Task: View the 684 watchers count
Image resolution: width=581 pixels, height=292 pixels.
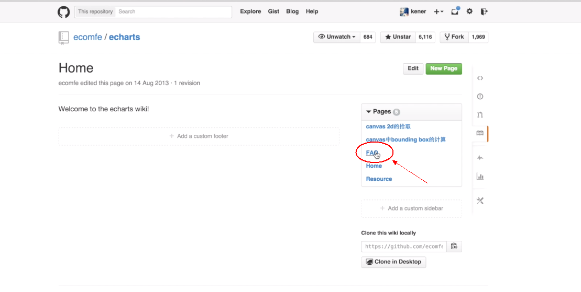Action: (x=368, y=37)
